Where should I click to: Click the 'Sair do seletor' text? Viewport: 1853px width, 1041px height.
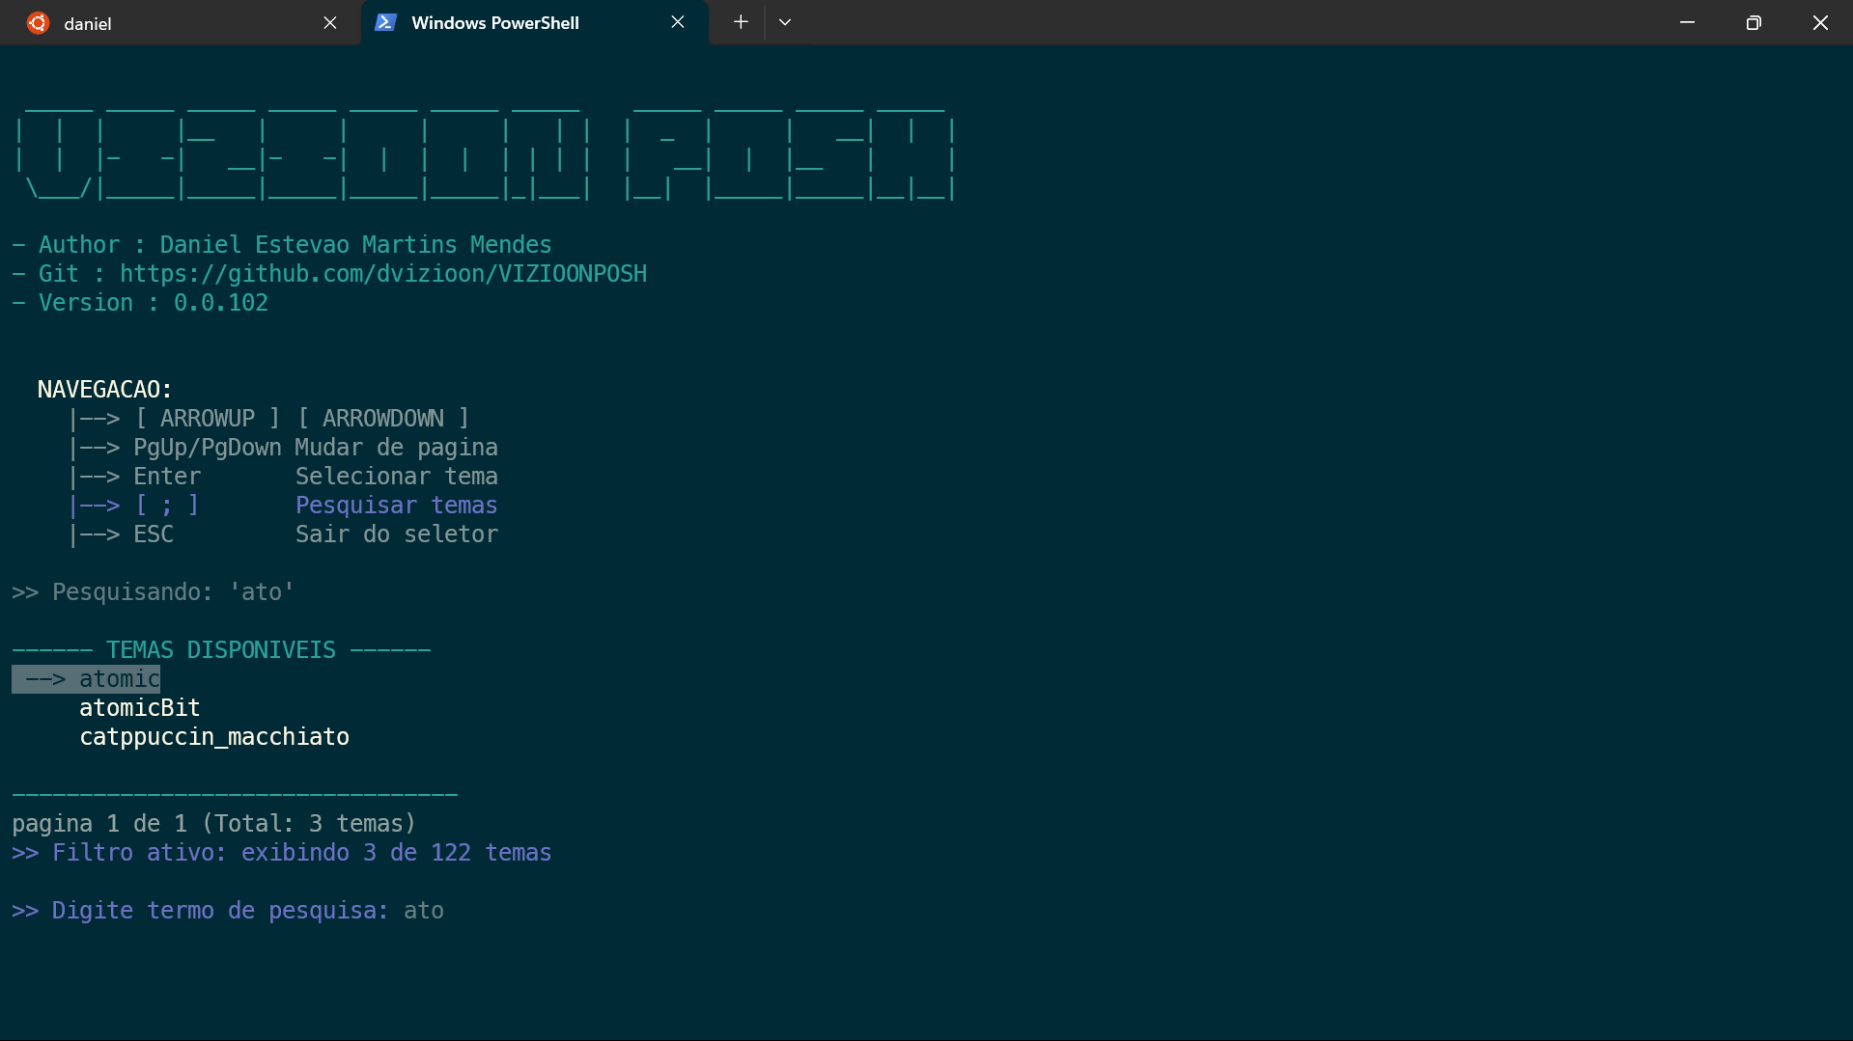pyautogui.click(x=397, y=534)
